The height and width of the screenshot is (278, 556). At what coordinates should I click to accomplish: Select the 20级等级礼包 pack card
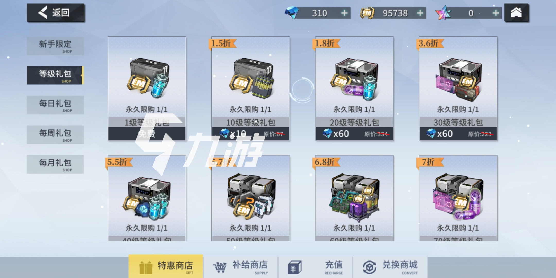354,89
